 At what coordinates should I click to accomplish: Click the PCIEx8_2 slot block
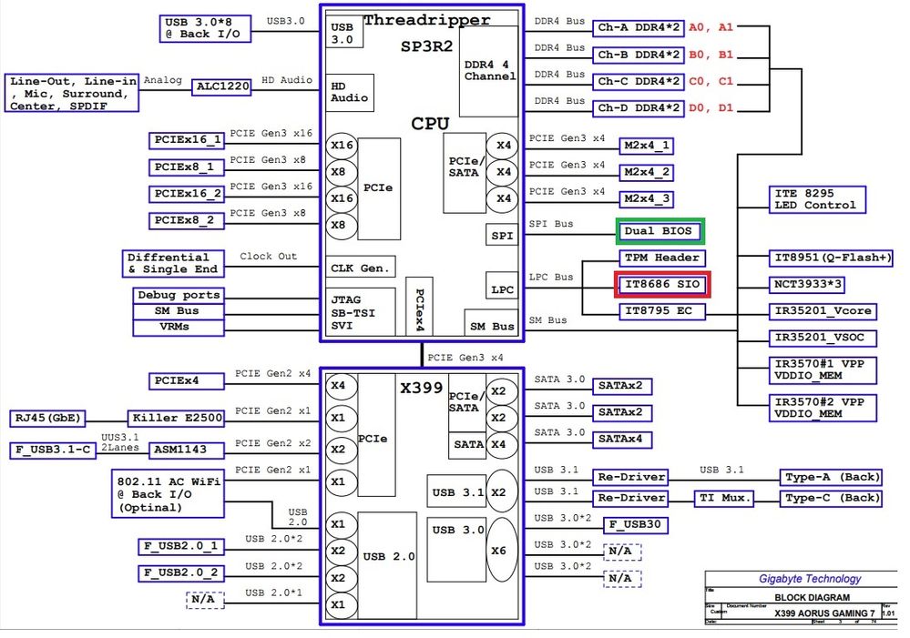[187, 221]
